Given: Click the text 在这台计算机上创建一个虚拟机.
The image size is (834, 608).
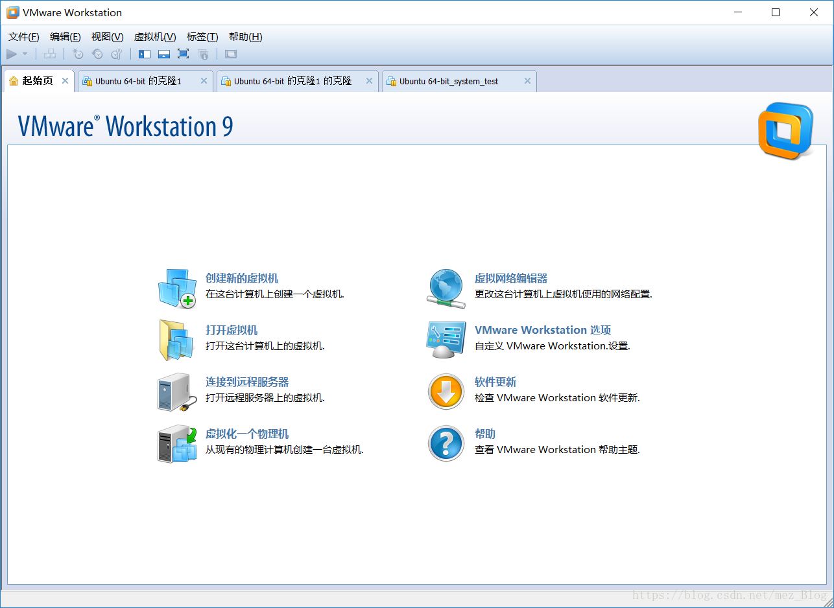Looking at the screenshot, I should (275, 294).
